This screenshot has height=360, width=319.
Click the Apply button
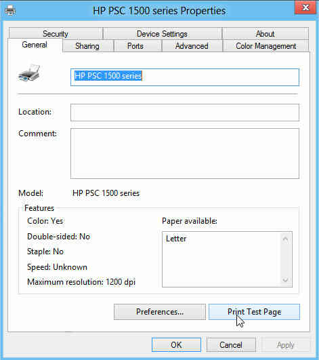click(x=286, y=344)
